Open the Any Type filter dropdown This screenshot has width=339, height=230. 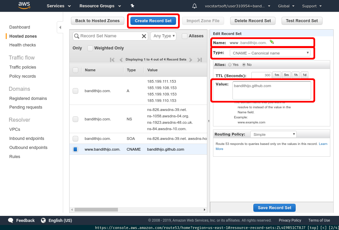163,36
